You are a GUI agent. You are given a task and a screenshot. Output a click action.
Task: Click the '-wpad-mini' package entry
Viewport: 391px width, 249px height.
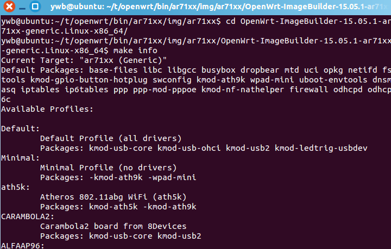click(x=172, y=177)
